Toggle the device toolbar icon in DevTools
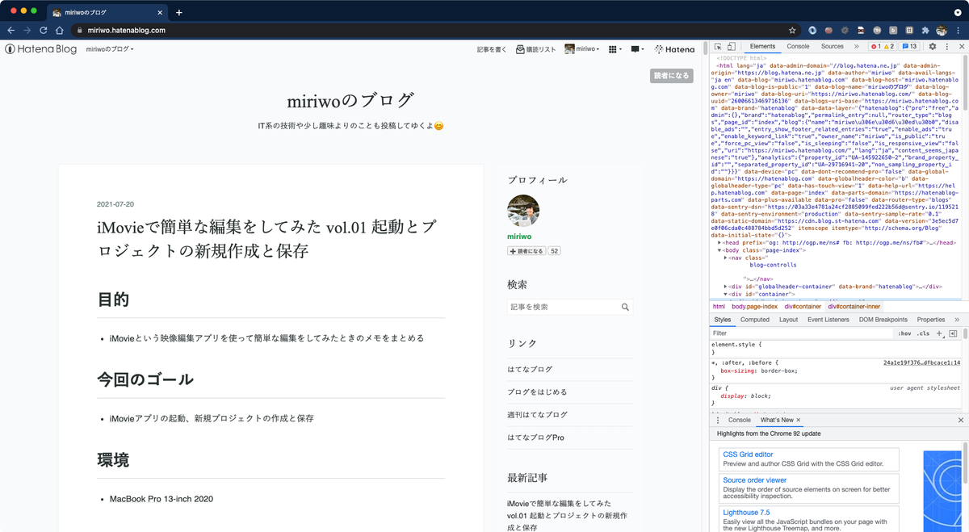Image resolution: width=969 pixels, height=532 pixels. [732, 47]
